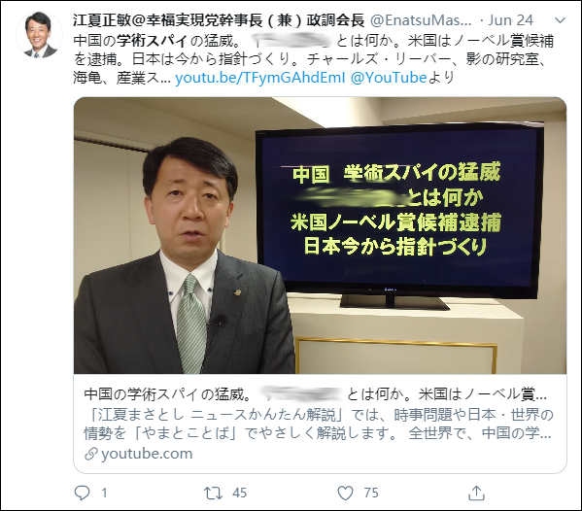The image size is (582, 511).
Task: Open the 江夏正敏 display name
Action: (x=219, y=20)
